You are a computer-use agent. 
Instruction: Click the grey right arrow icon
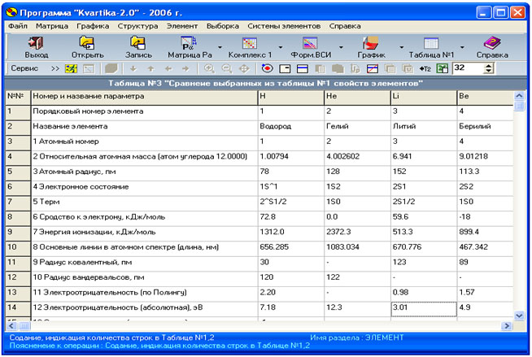pos(185,69)
